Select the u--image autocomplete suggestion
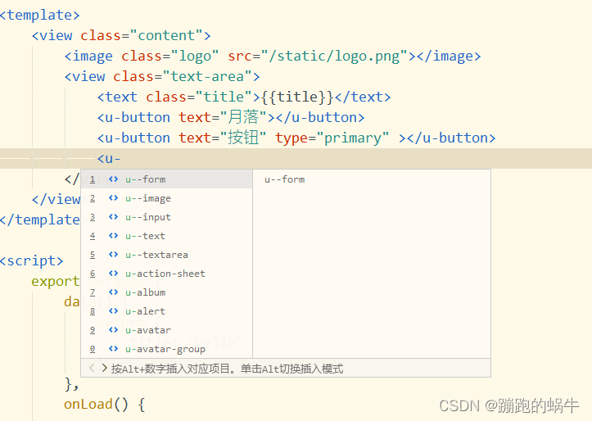This screenshot has height=421, width=592. click(x=166, y=198)
